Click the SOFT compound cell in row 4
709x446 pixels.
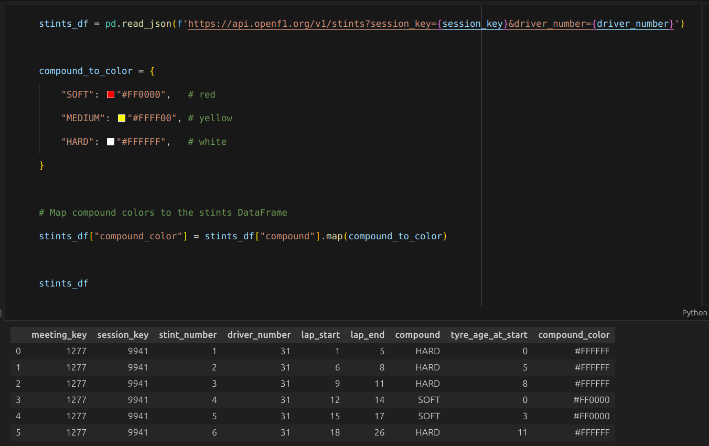click(429, 416)
